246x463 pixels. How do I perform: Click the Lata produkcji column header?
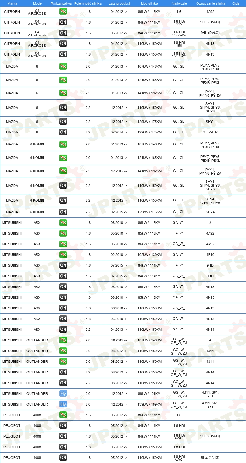pos(120,3)
